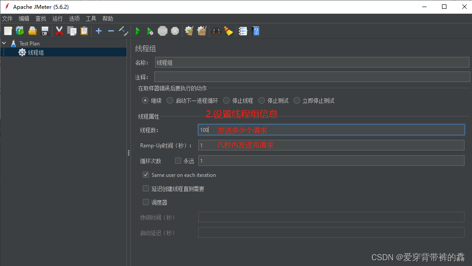This screenshot has height=266, width=472.
Task: Click the Clear All results icon
Action: point(202,31)
